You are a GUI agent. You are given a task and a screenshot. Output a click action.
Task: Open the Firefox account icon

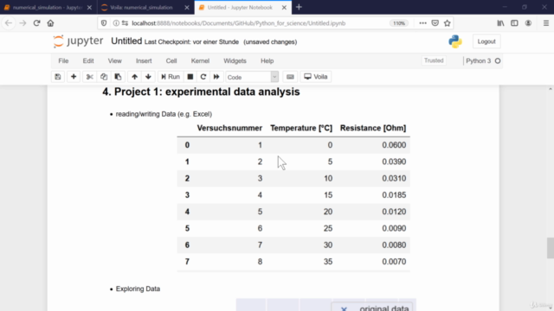(x=528, y=23)
